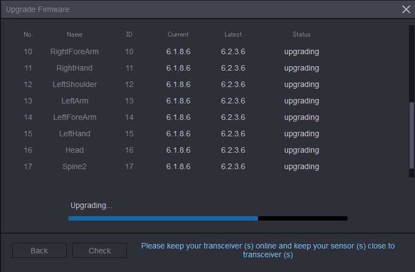This screenshot has width=415, height=272.
Task: Click the Check button
Action: pos(100,250)
